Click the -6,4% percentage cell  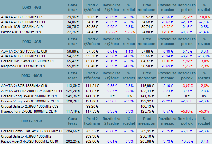click(204, 141)
